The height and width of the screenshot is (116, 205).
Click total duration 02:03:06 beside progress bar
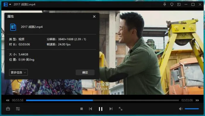tap(187, 100)
